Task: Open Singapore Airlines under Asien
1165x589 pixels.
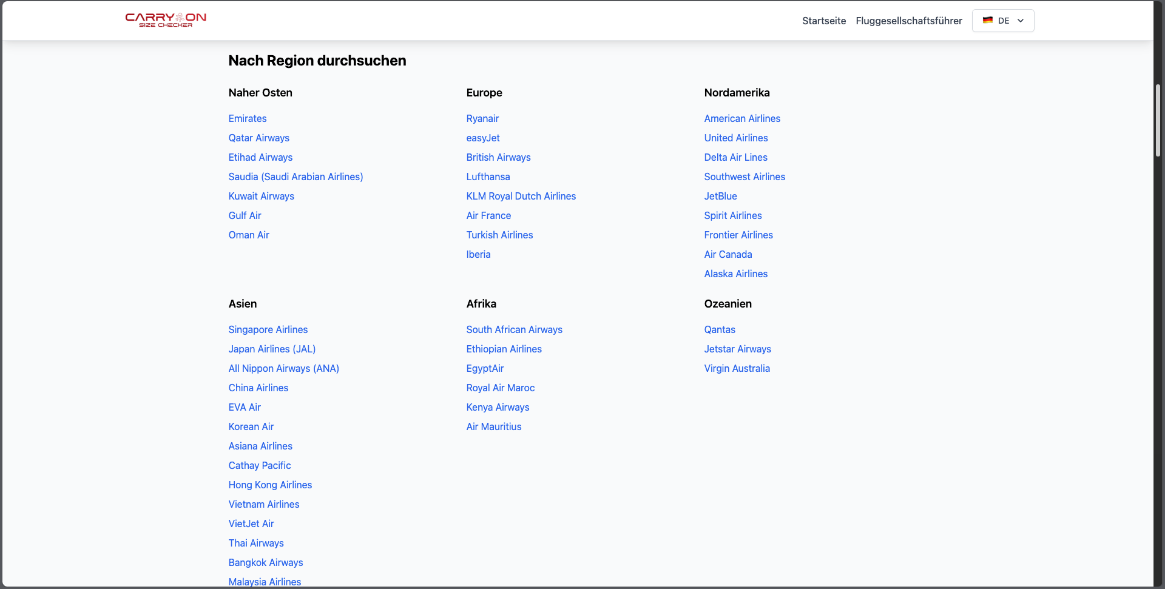Action: 268,329
